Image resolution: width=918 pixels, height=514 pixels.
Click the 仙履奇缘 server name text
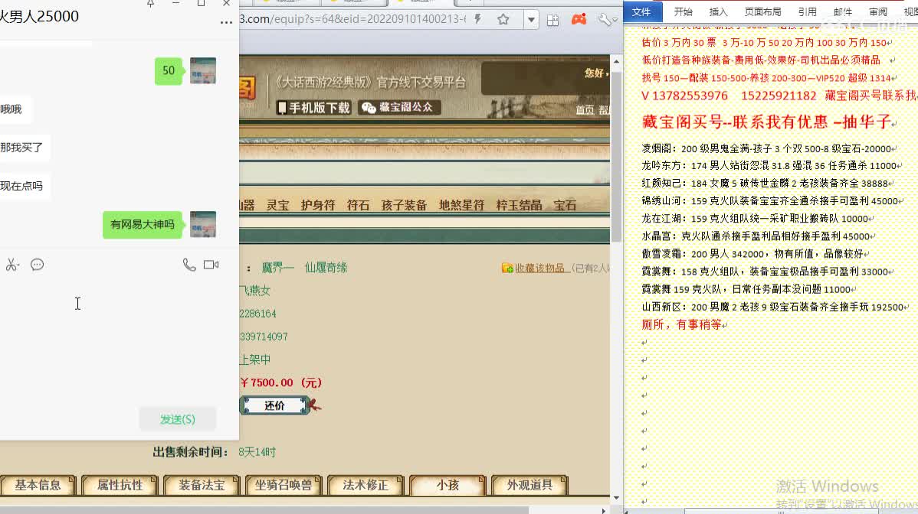pyautogui.click(x=326, y=268)
